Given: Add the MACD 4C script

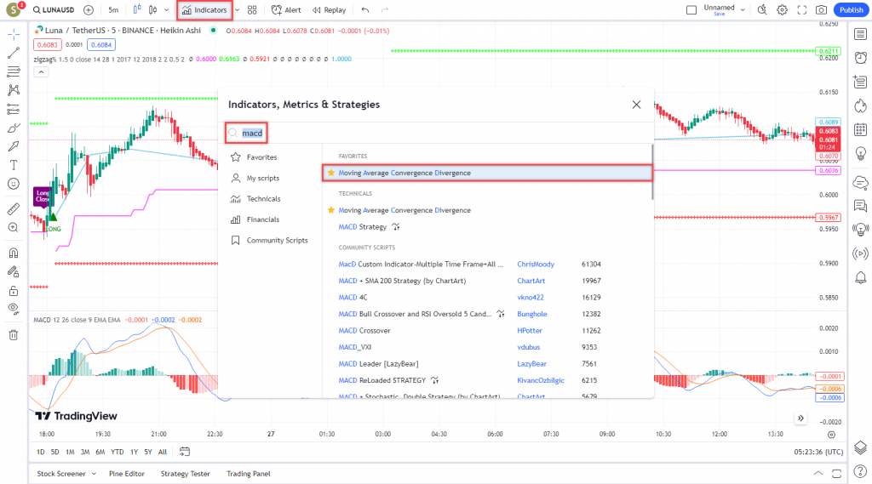Looking at the screenshot, I should point(353,298).
